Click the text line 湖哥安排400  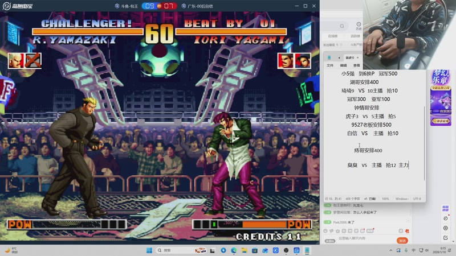(364, 82)
